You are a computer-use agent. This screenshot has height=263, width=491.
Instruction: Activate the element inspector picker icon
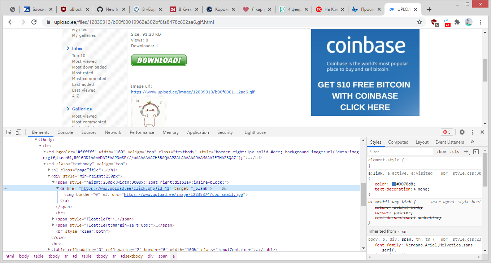[x=9, y=132]
